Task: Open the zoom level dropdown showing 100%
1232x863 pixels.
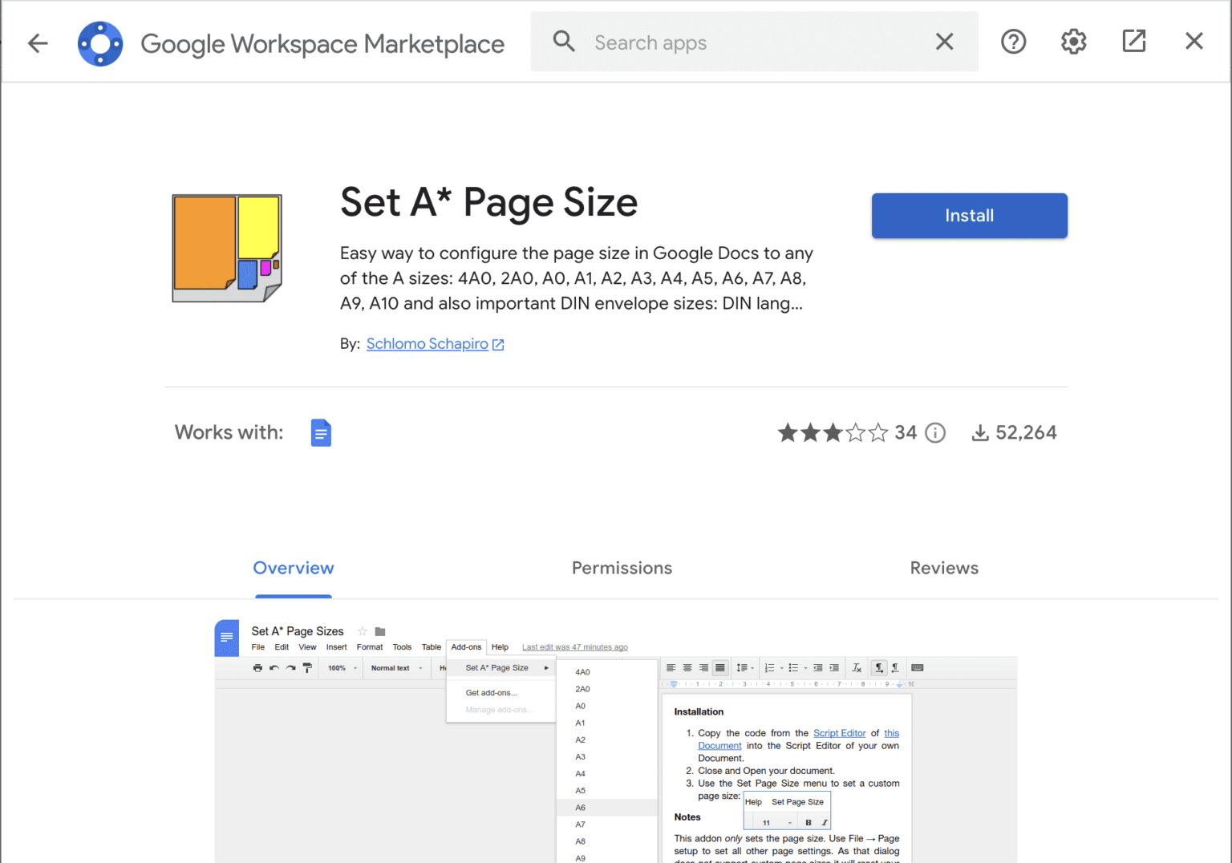Action: [x=340, y=667]
